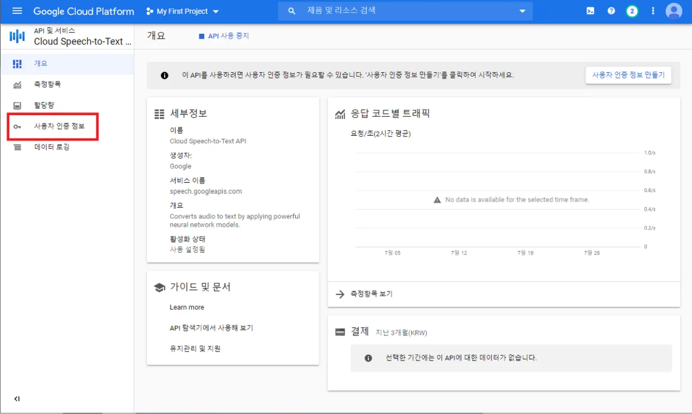Click the 세부정보 card grid icon
The width and height of the screenshot is (692, 414).
click(159, 114)
